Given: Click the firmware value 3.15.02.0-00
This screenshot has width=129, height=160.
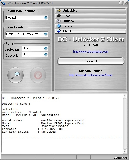Looking at the screenshot, I should 52,129.
